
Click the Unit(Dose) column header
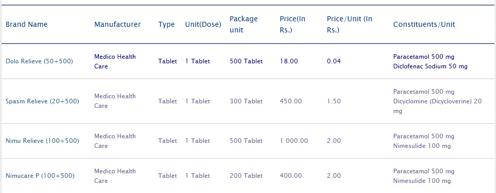(x=203, y=24)
